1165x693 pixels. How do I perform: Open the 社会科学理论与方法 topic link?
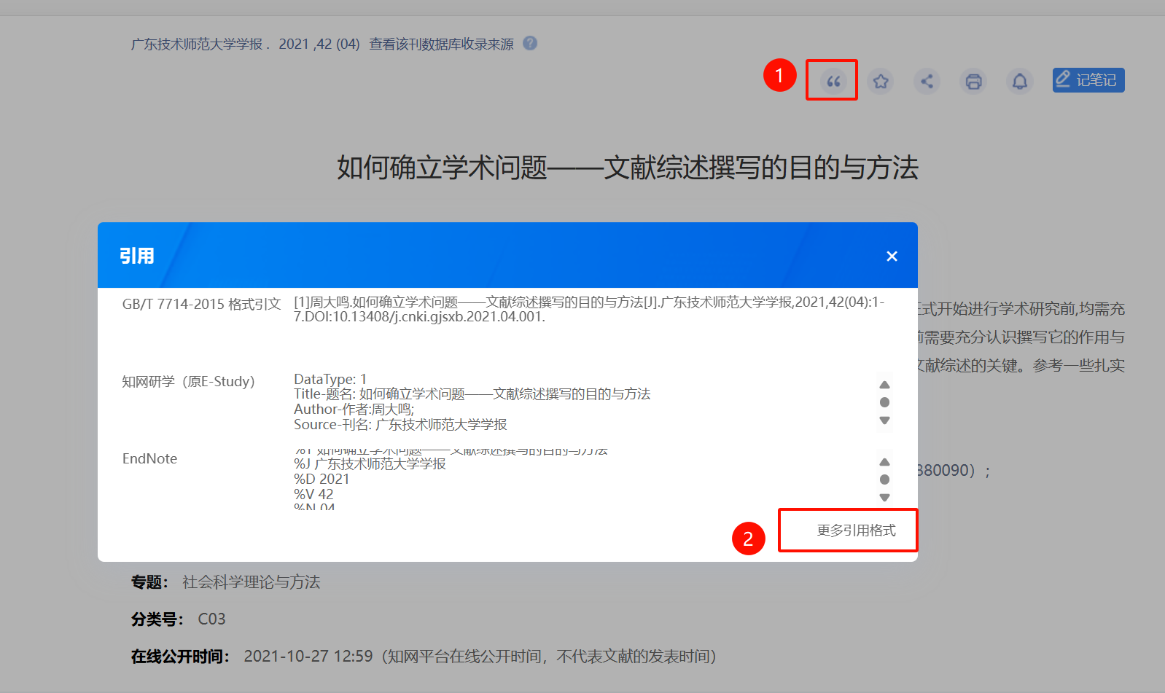[x=251, y=582]
